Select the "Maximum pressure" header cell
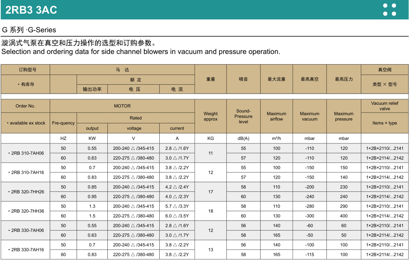This screenshot has height=261, width=411. (x=344, y=116)
